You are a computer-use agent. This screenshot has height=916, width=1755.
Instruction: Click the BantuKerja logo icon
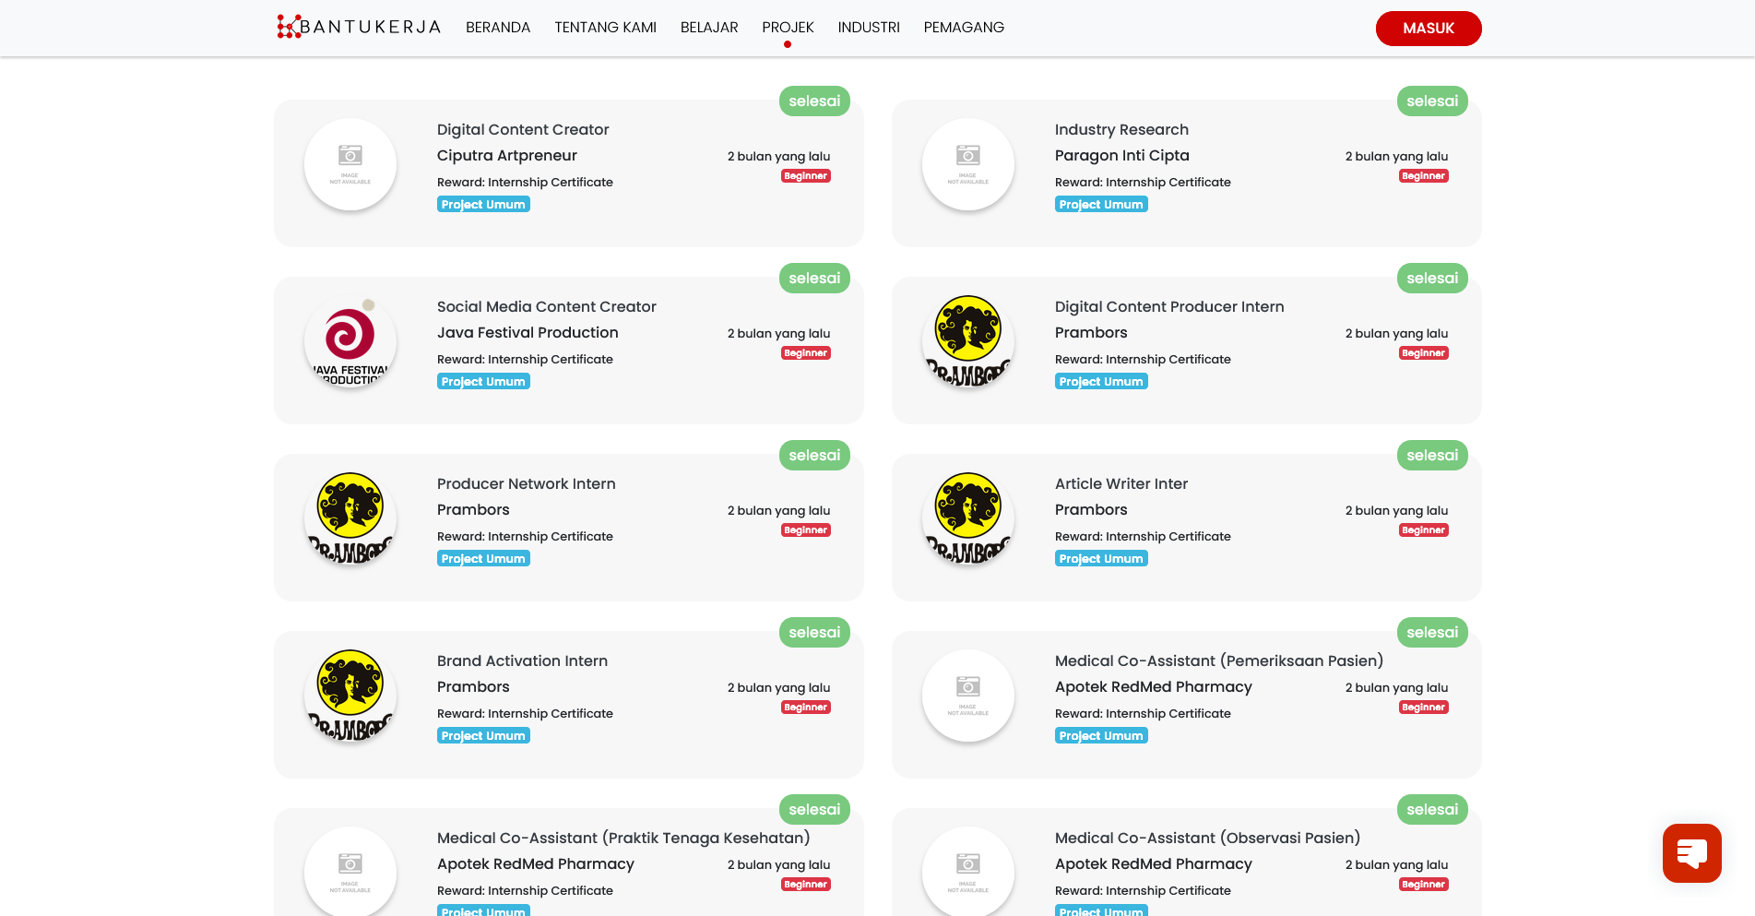tap(288, 27)
